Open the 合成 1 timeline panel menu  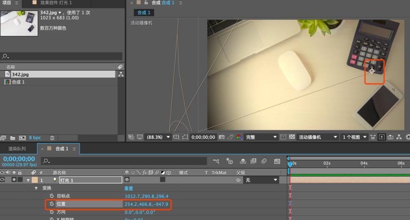point(74,149)
